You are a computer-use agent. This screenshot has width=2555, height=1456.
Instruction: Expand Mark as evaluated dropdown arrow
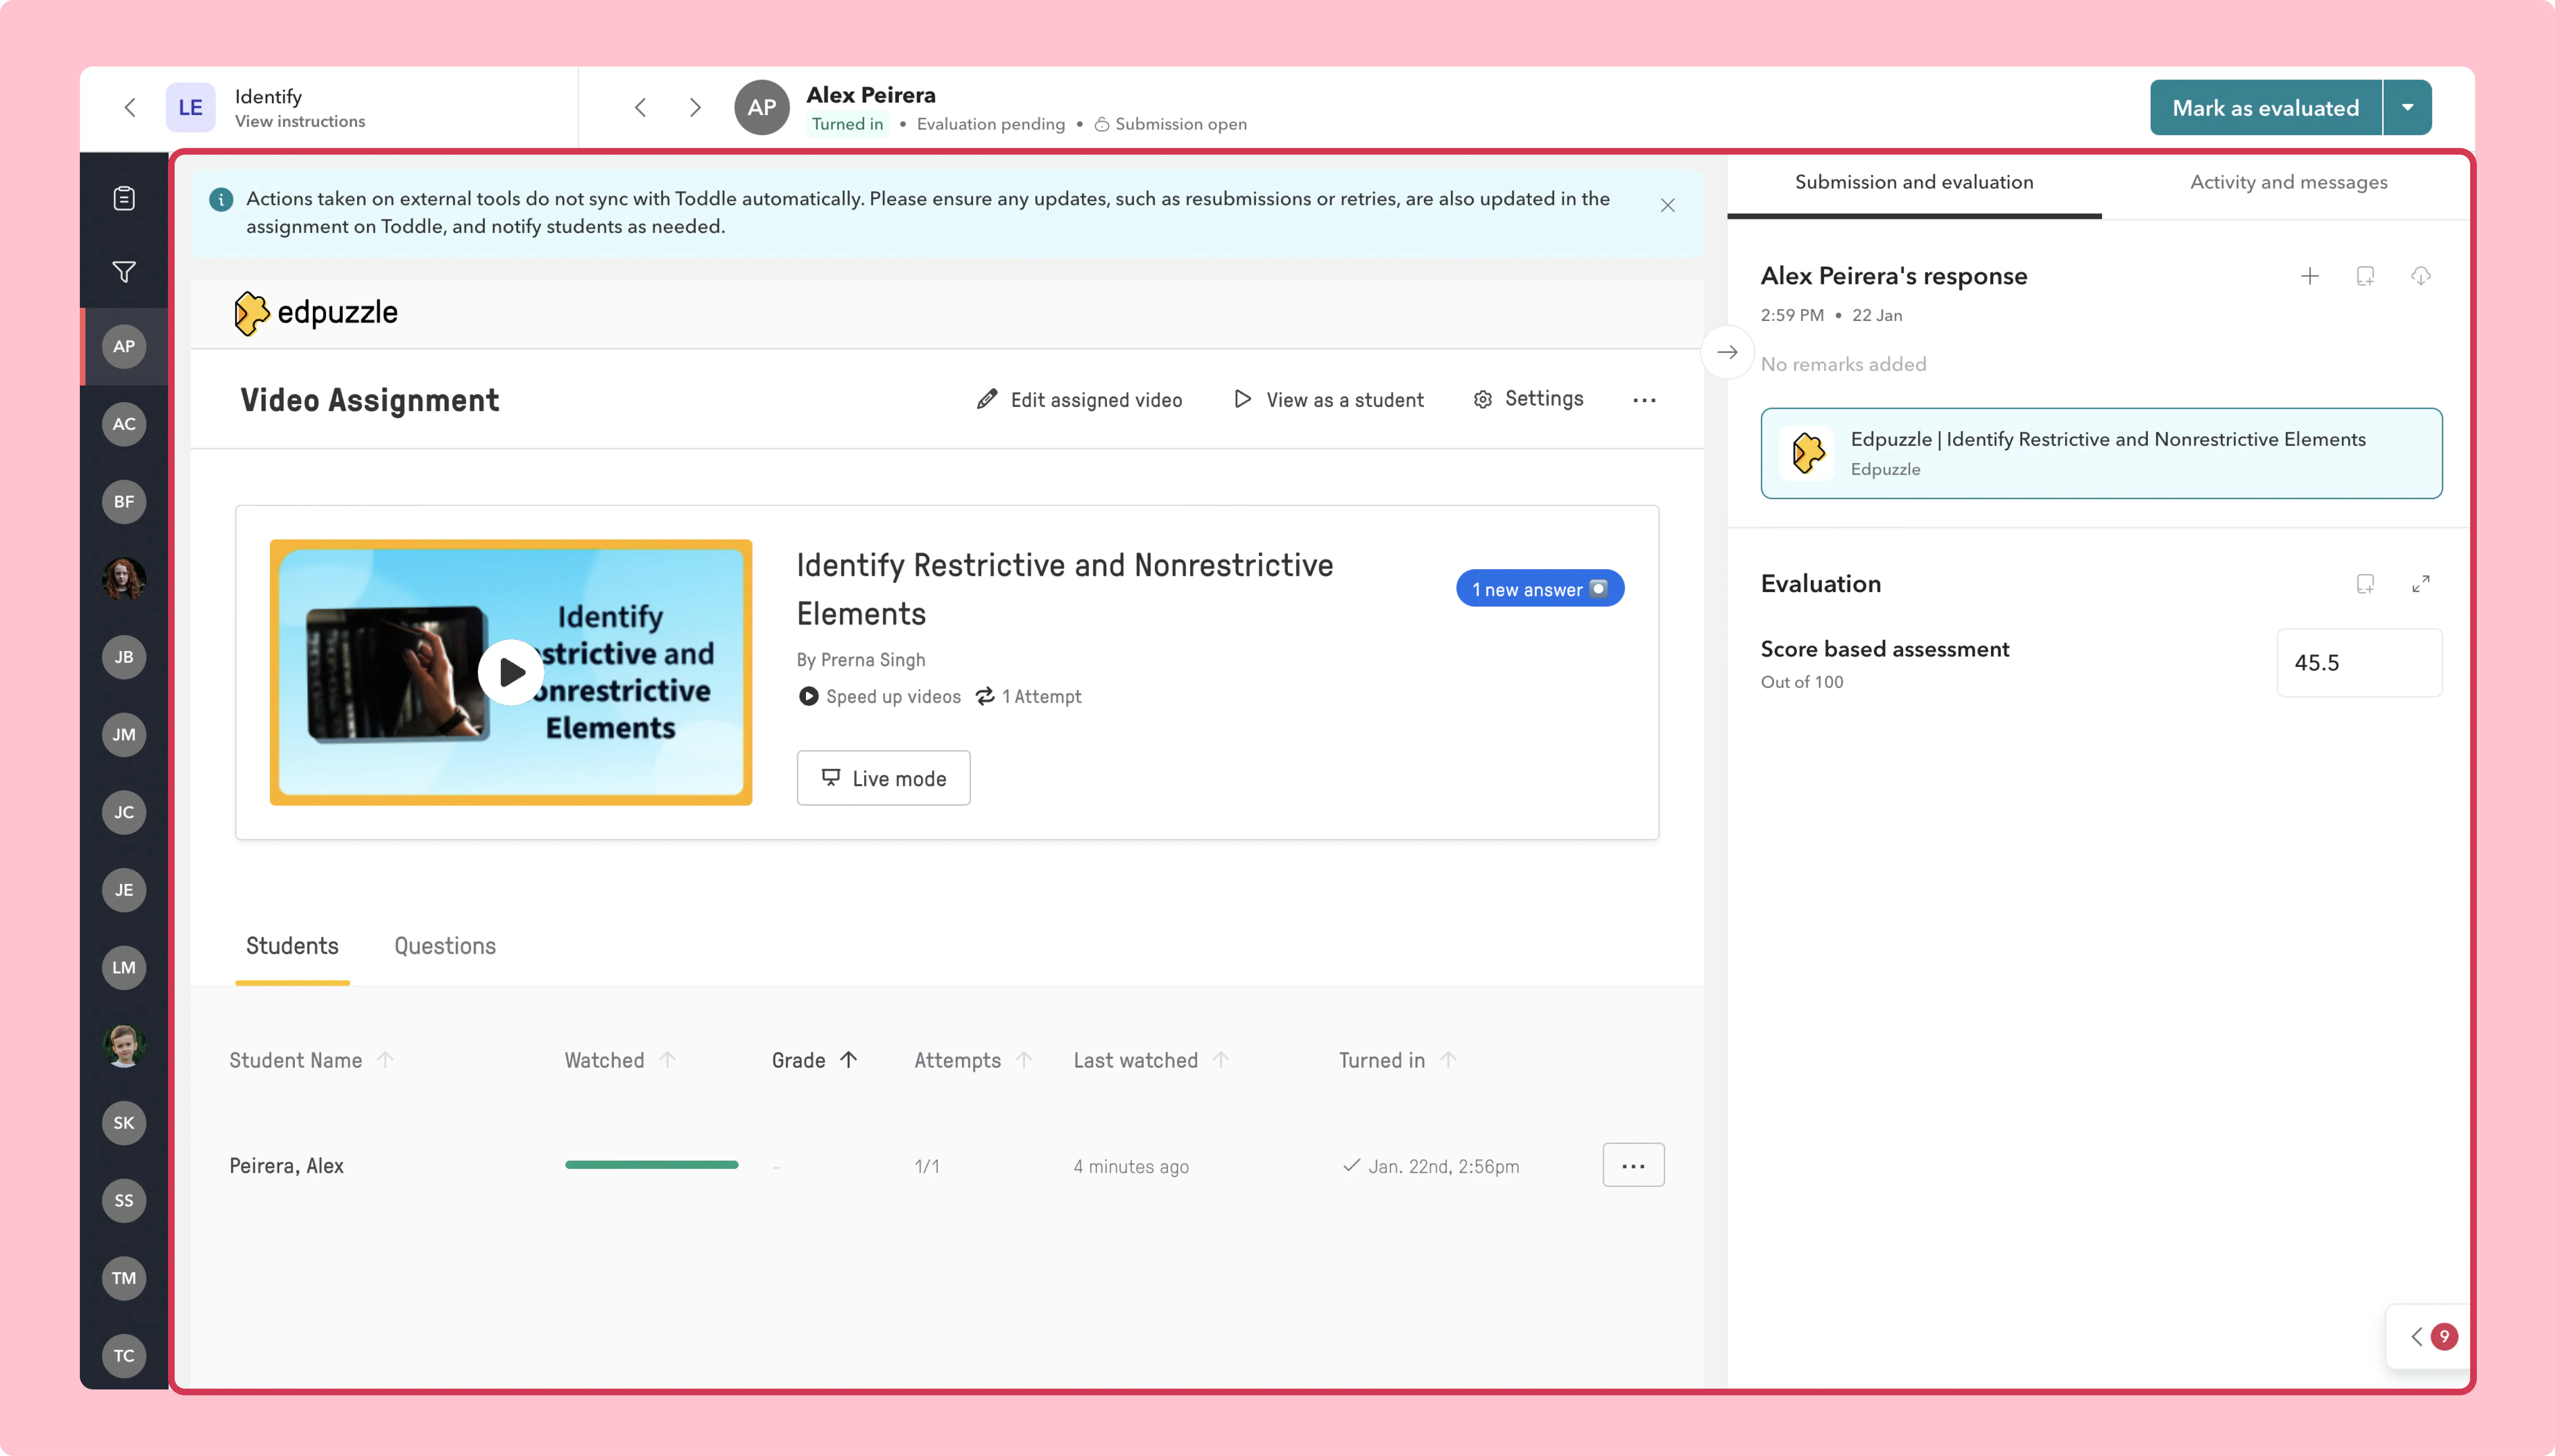[2408, 107]
